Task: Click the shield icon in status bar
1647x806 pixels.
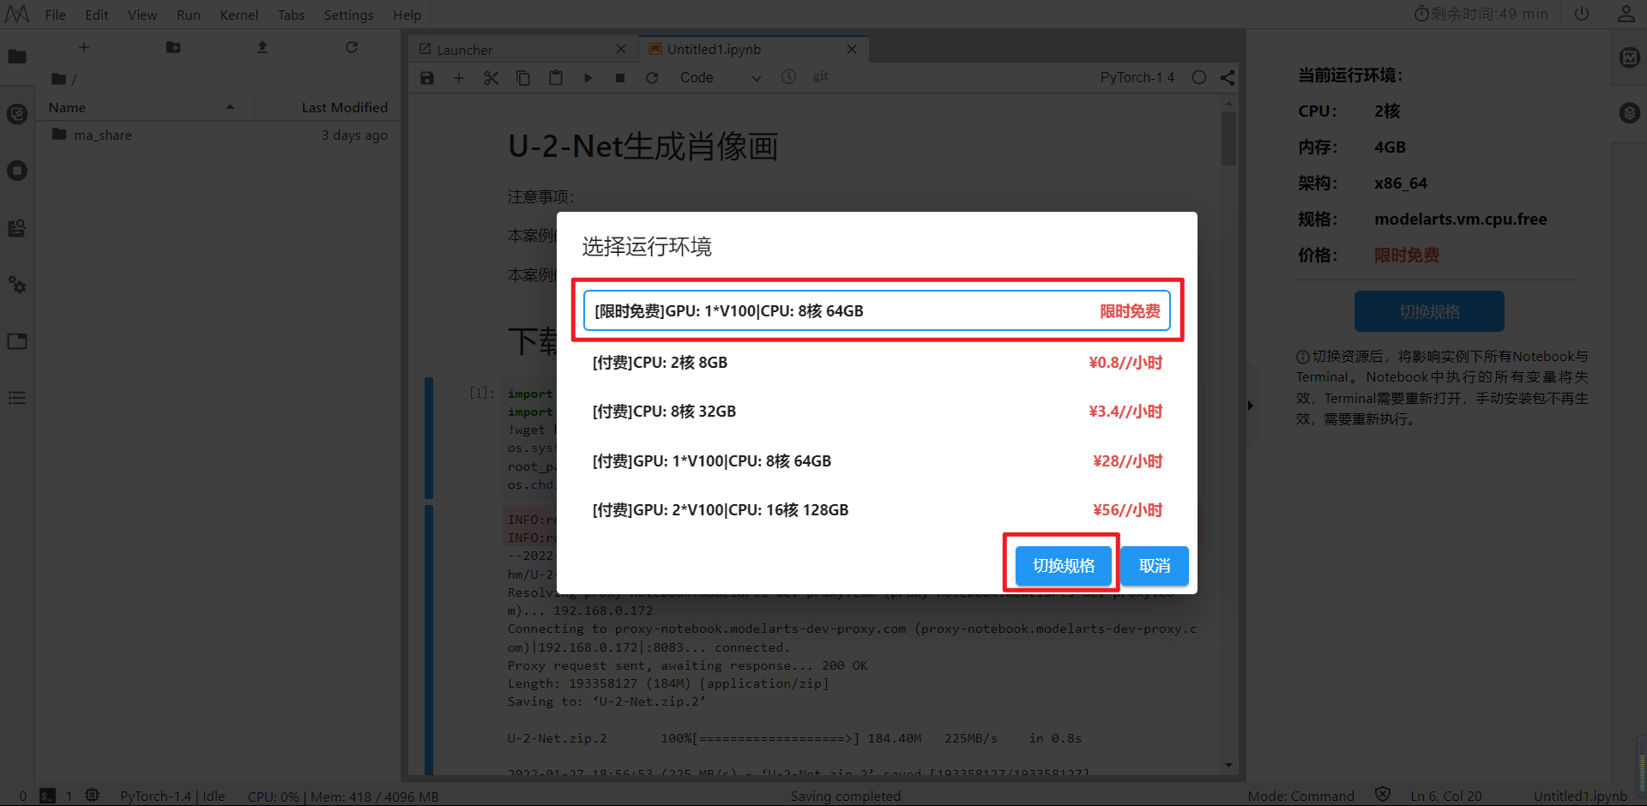Action: coord(1383,795)
